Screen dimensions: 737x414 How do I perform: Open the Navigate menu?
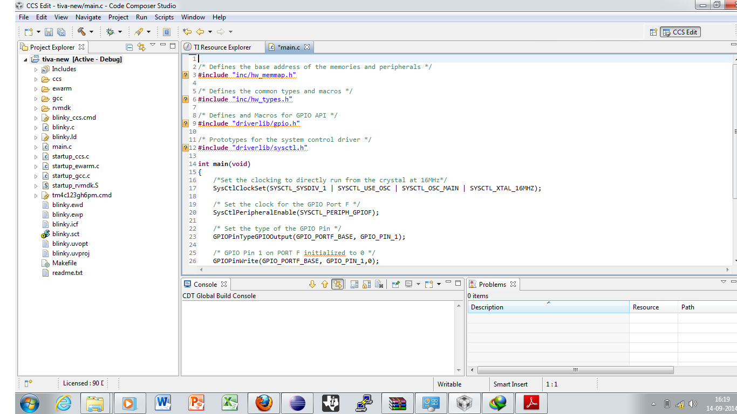click(x=88, y=17)
